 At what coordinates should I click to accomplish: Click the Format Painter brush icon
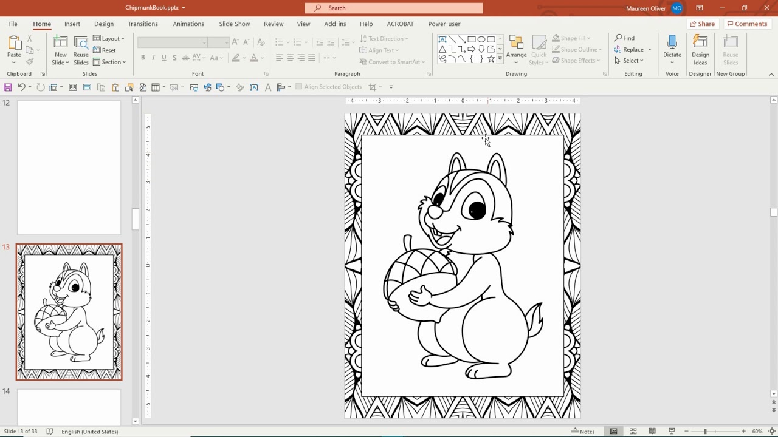[x=29, y=61]
